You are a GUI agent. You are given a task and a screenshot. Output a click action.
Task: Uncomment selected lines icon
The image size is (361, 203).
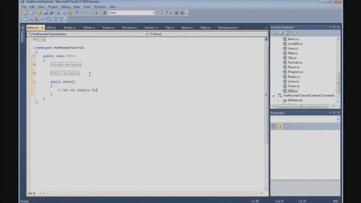coord(61,20)
